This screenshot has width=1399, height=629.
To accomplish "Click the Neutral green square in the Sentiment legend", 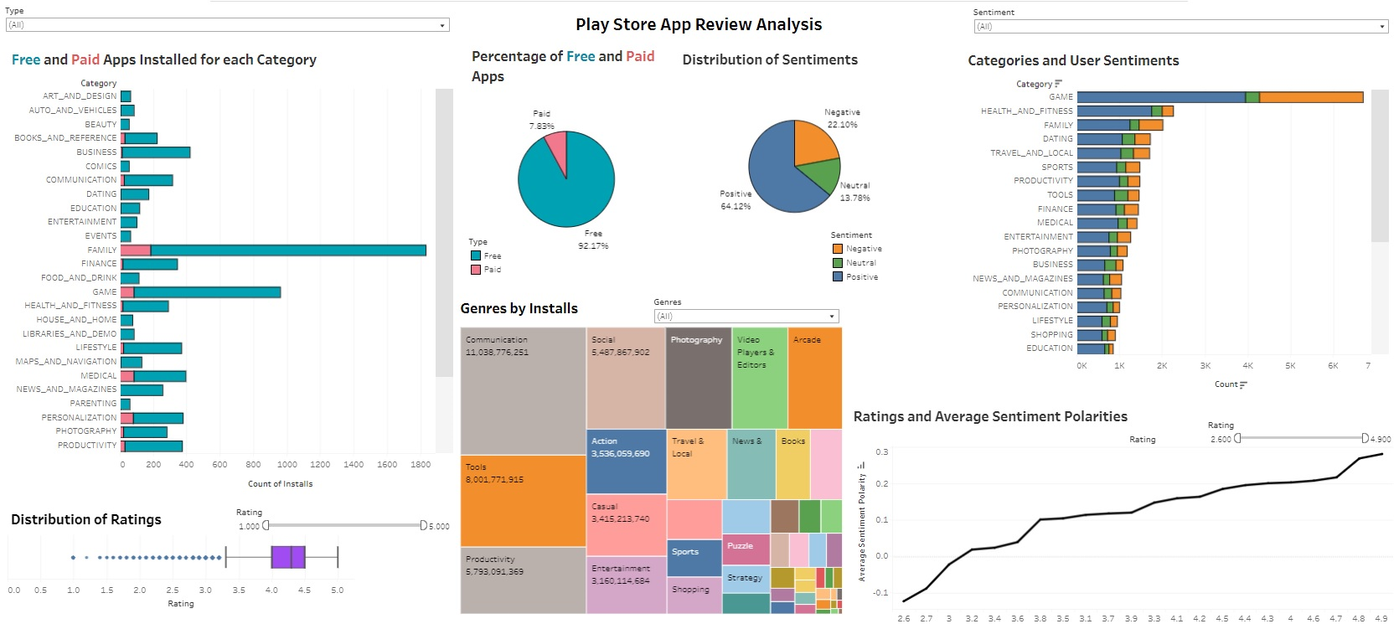I will point(837,263).
